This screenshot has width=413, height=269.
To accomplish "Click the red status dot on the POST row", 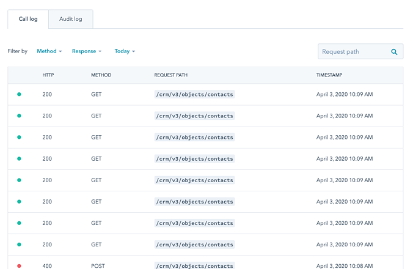I will (19, 266).
